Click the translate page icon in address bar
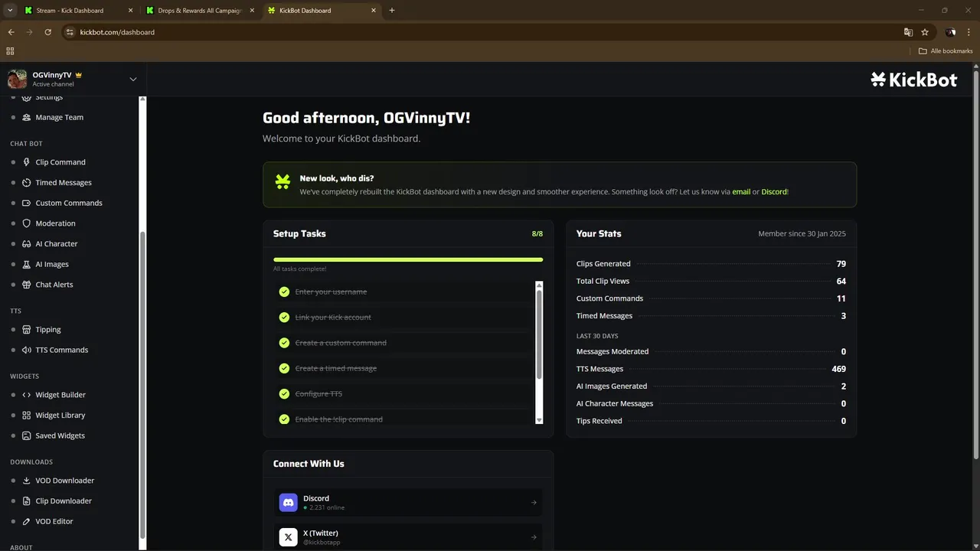This screenshot has width=980, height=551. 908,32
